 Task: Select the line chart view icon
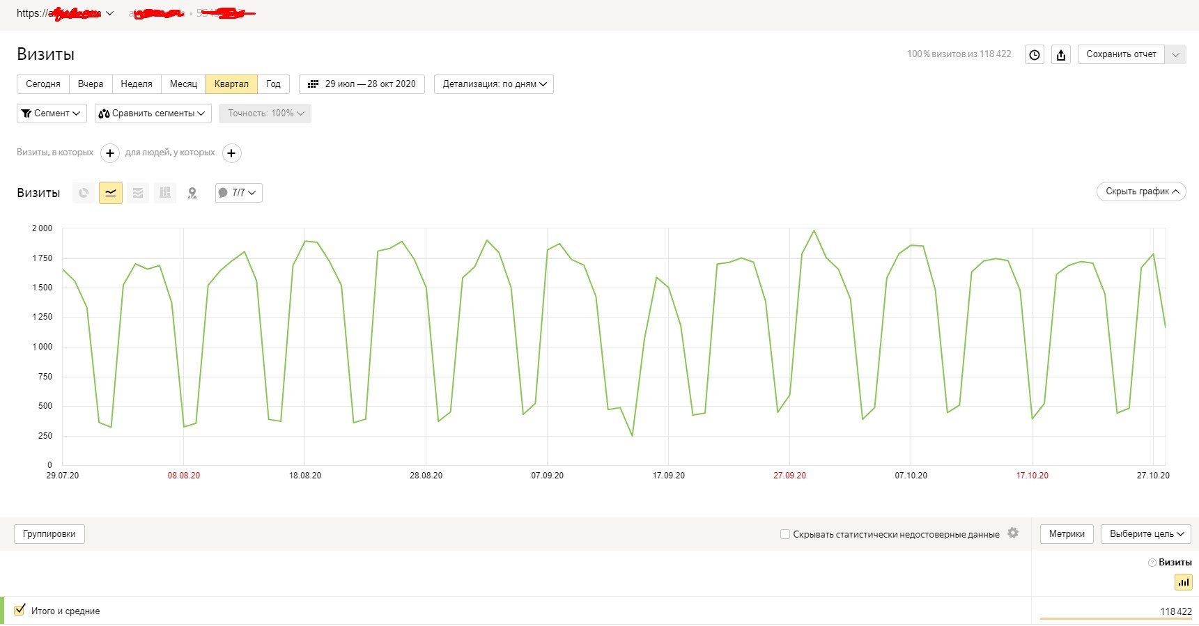click(111, 193)
